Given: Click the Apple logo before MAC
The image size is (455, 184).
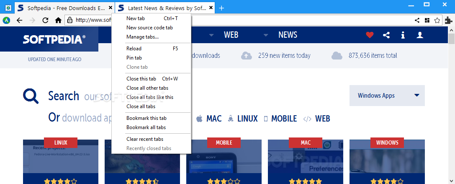Looking at the screenshot, I should 199,119.
